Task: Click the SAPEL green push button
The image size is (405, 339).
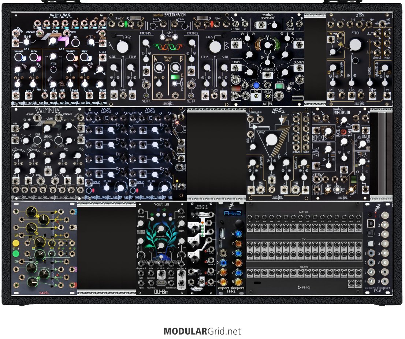Action: pos(15,253)
